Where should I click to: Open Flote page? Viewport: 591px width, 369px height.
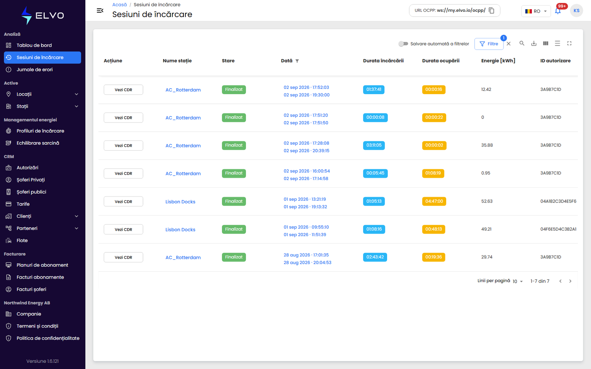[42, 241]
